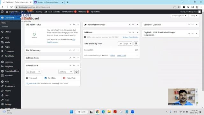The image size is (204, 115).
Task: Move the Site Health Status widget up
Action: point(70,25)
